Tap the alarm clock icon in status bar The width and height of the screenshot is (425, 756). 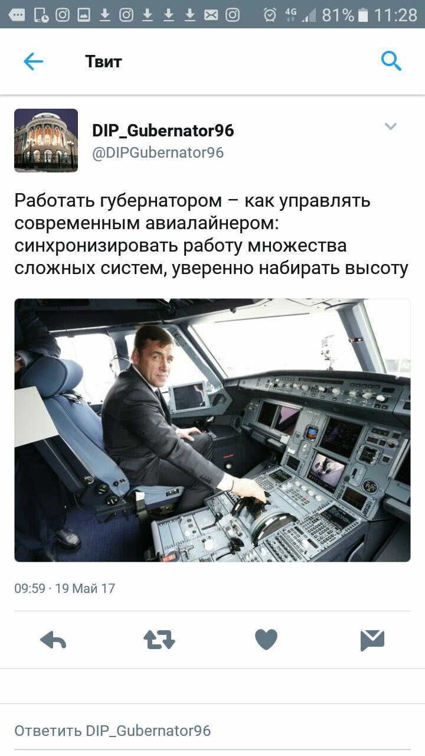pyautogui.click(x=270, y=15)
